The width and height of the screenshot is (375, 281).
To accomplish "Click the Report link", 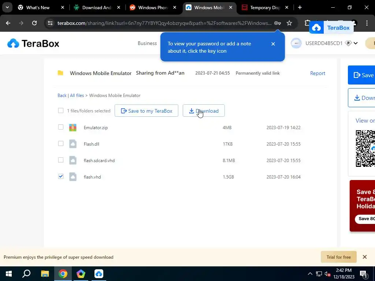I will tap(318, 73).
